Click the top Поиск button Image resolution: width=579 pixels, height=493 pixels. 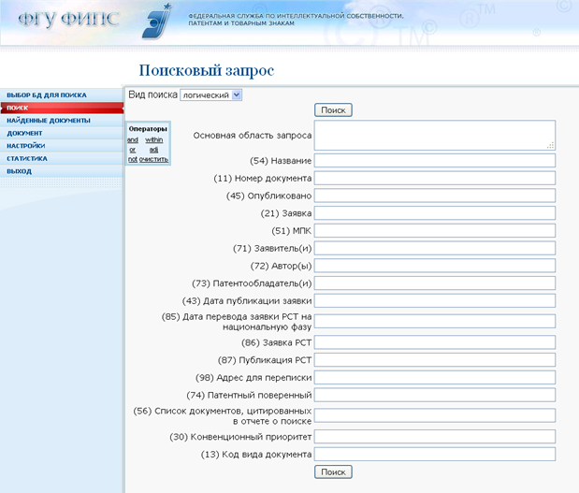(333, 110)
